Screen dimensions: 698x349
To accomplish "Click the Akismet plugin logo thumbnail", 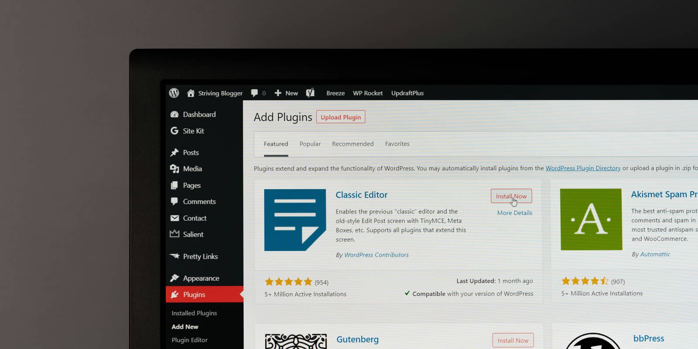I will 591,219.
